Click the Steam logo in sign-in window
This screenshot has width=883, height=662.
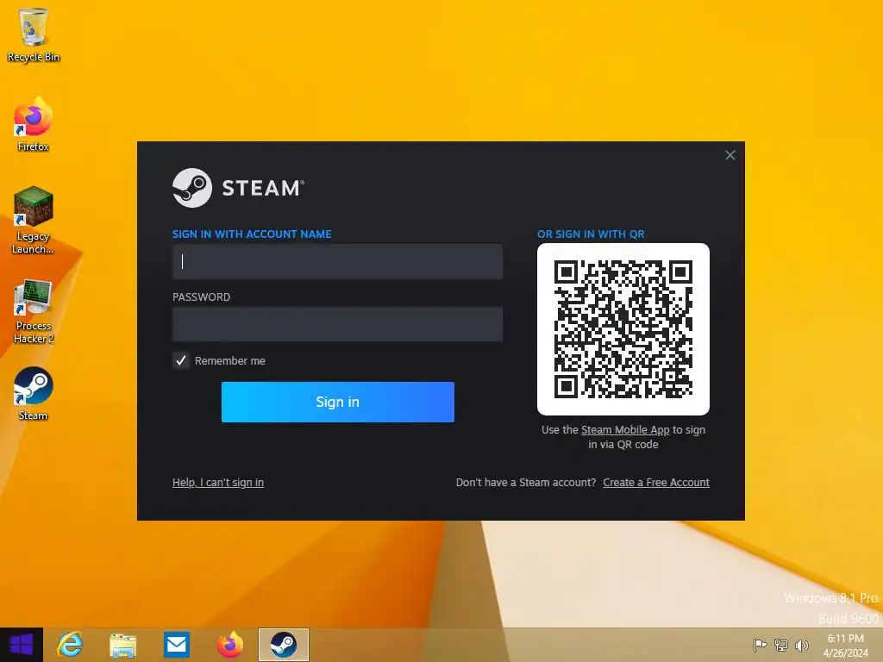(x=238, y=187)
